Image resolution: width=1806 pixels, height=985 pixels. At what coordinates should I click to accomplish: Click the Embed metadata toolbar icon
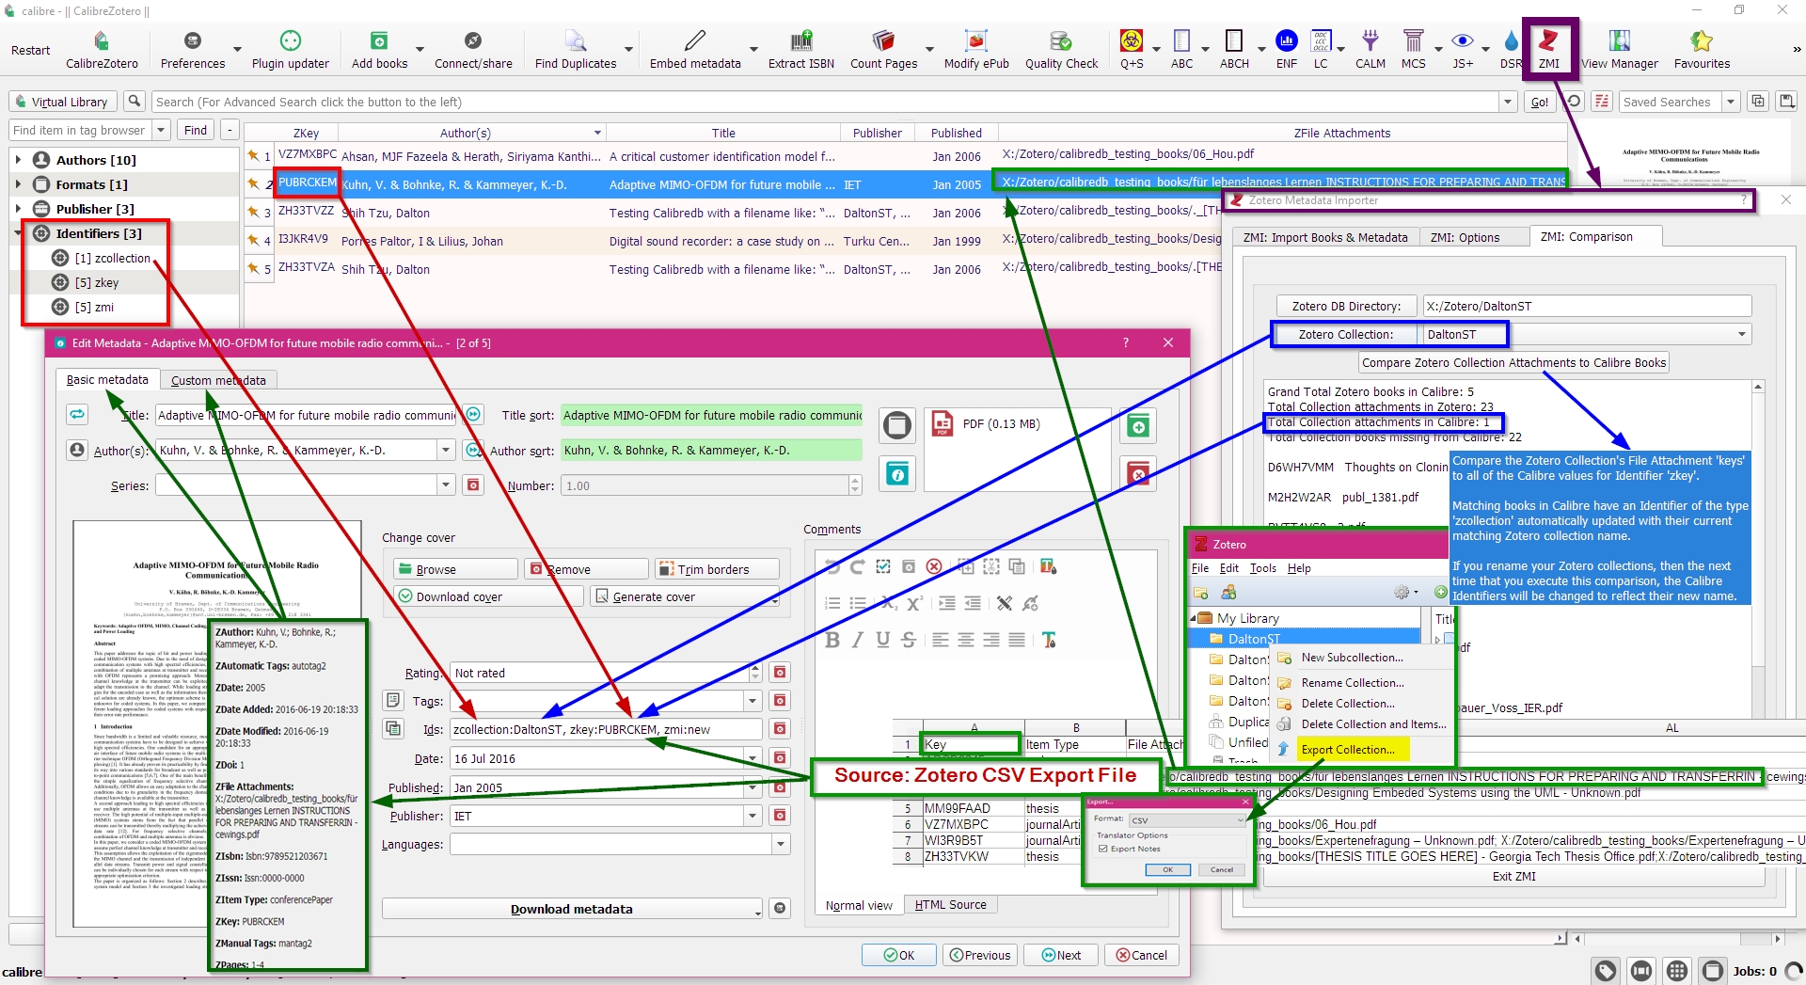695,50
